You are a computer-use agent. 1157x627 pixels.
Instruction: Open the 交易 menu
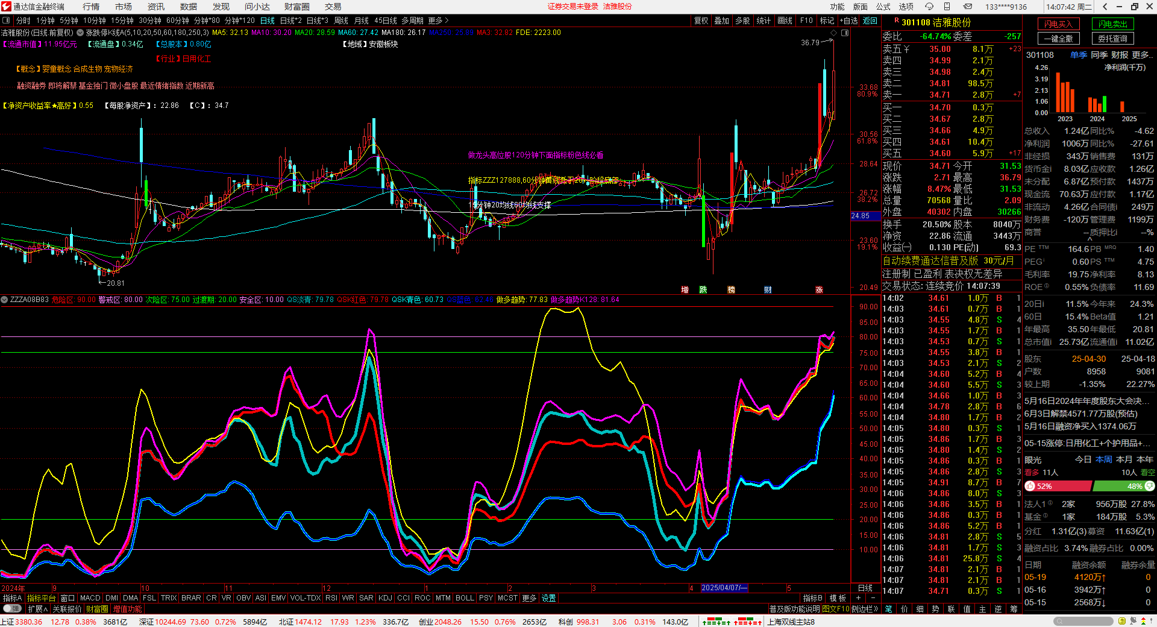(x=333, y=7)
